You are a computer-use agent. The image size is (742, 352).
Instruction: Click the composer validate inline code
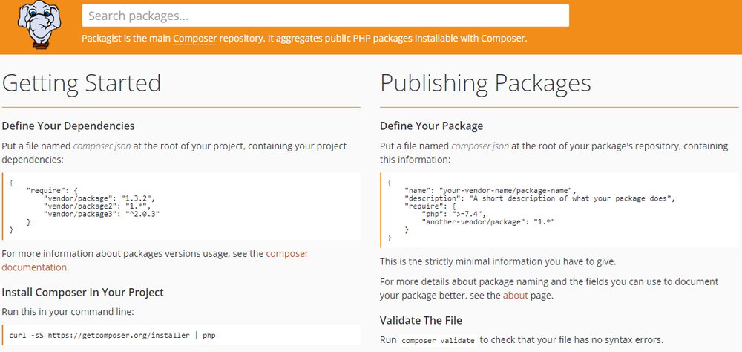tap(438, 340)
